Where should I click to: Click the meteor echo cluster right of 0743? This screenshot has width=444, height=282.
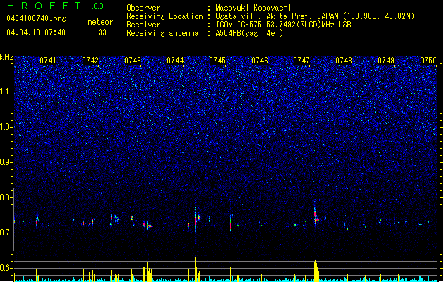point(148,226)
